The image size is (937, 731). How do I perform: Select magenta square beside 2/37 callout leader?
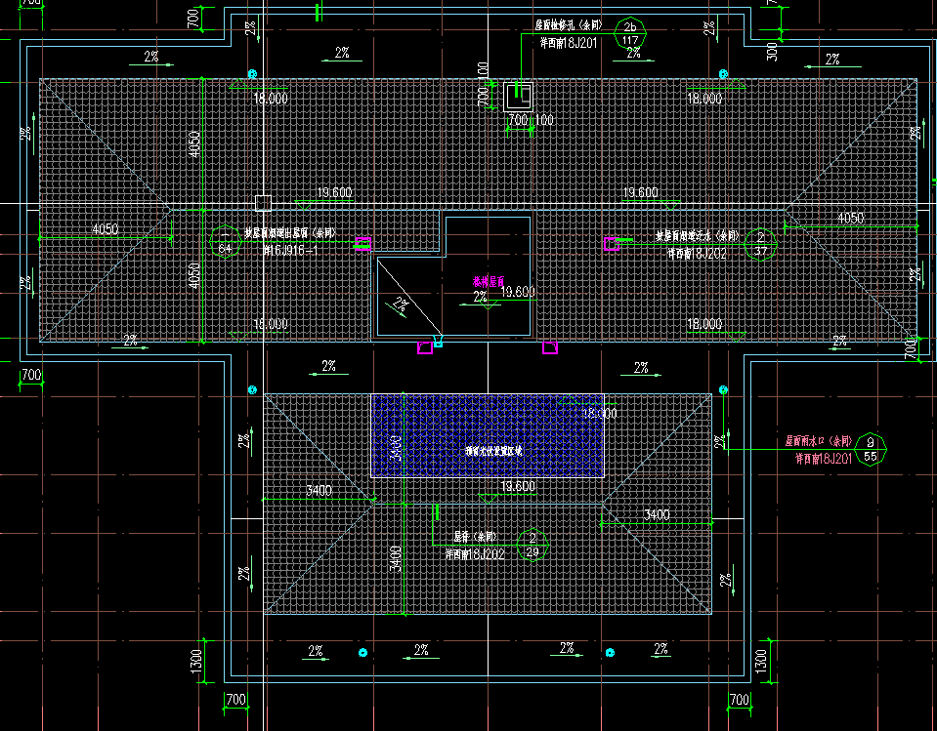click(611, 244)
